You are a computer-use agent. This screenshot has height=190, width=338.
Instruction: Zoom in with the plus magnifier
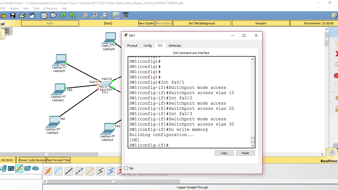[x=84, y=15]
